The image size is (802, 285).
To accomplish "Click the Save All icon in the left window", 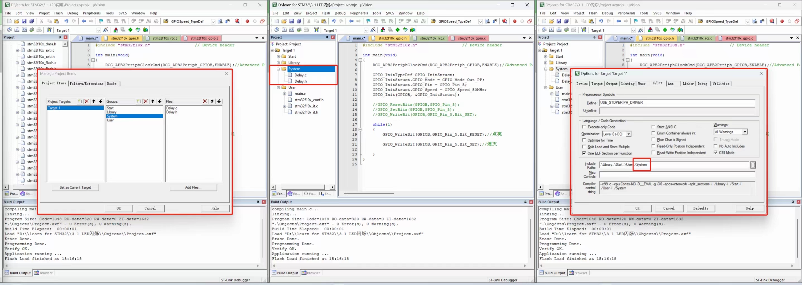I will 32,21.
